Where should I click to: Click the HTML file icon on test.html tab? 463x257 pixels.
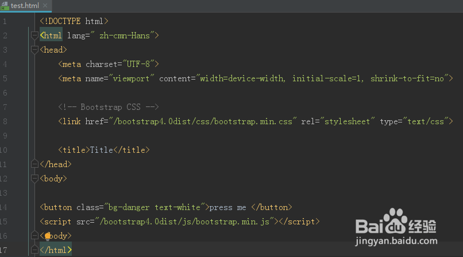coord(5,6)
